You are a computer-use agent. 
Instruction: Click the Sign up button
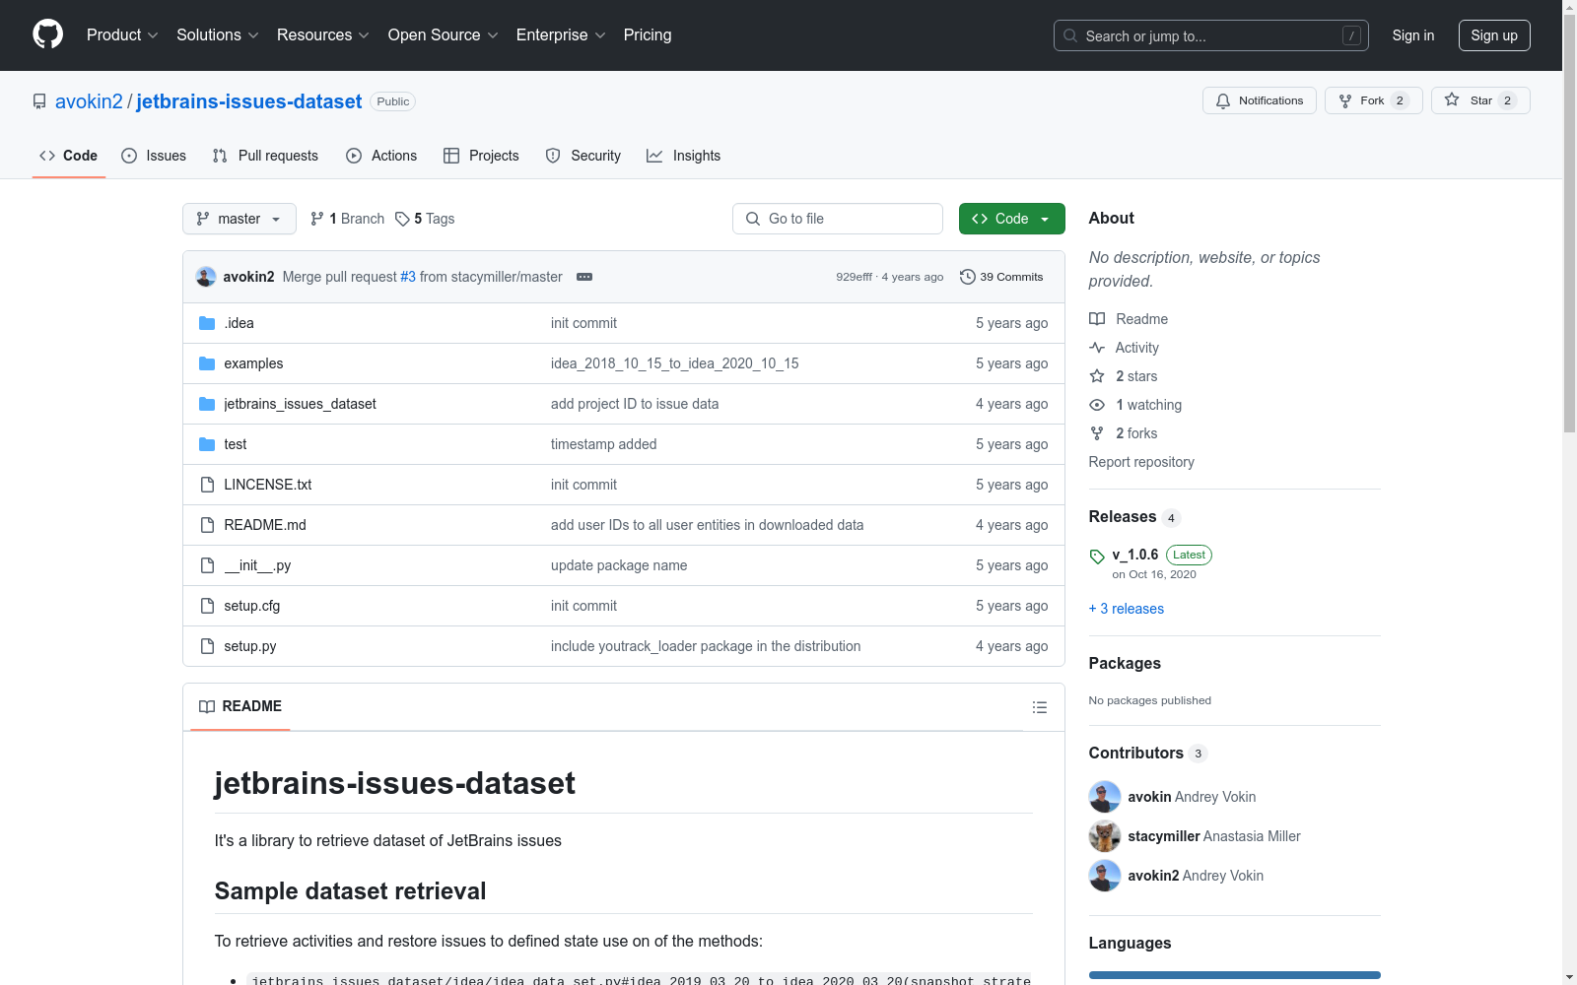click(x=1494, y=35)
